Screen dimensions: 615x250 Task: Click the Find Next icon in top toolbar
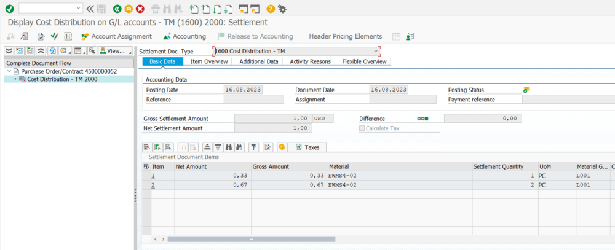(178, 8)
